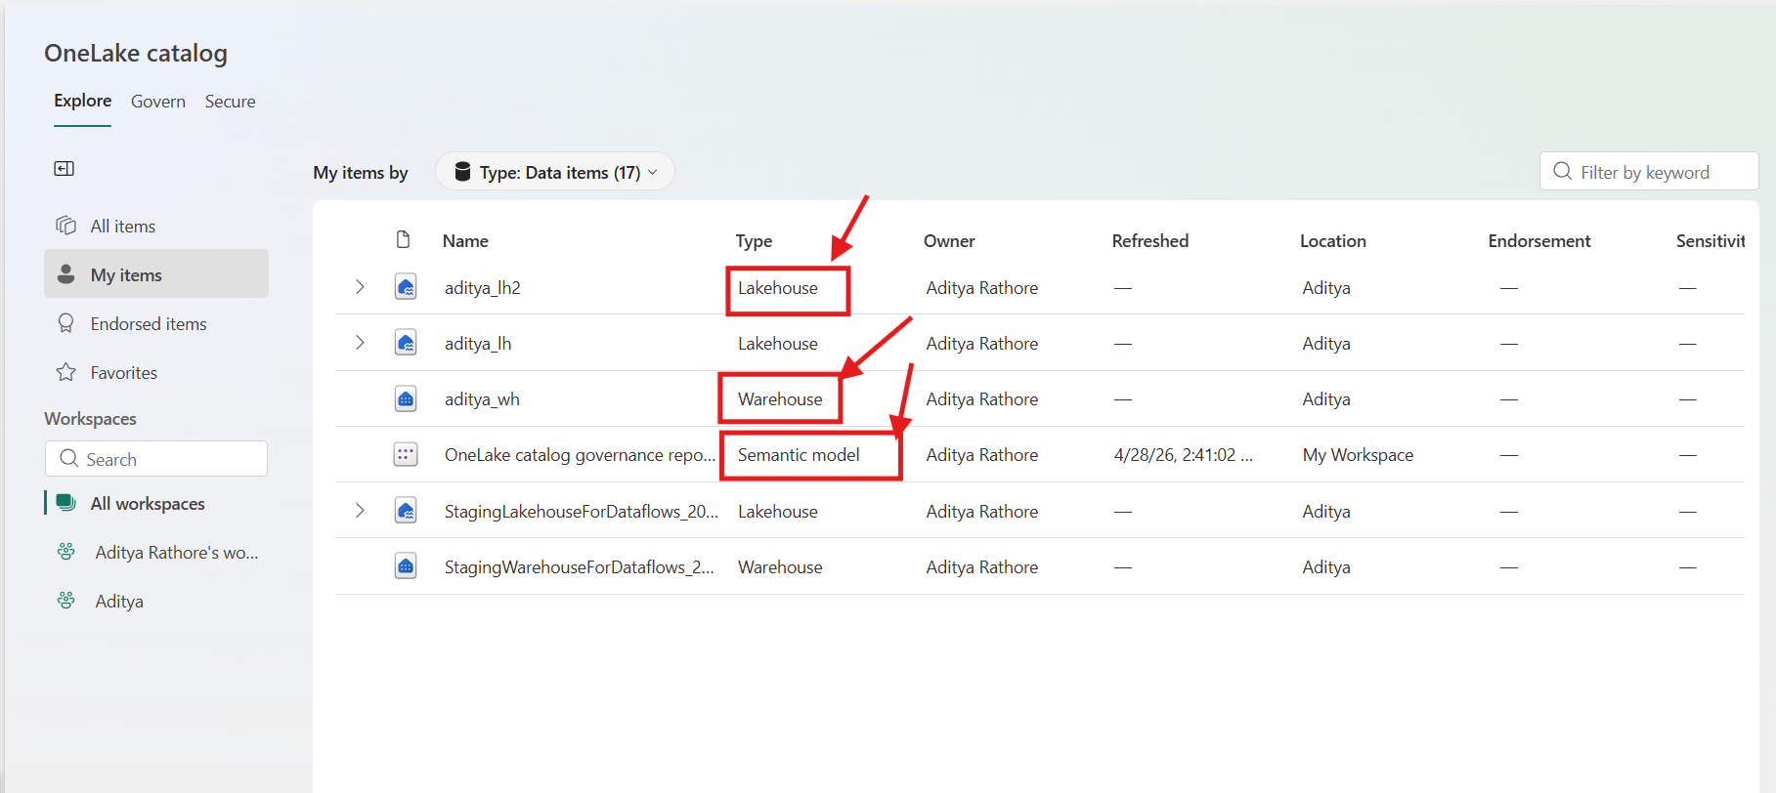The height and width of the screenshot is (793, 1776).
Task: Click the aditya_lh2 lakehouse icon
Action: pyautogui.click(x=406, y=287)
